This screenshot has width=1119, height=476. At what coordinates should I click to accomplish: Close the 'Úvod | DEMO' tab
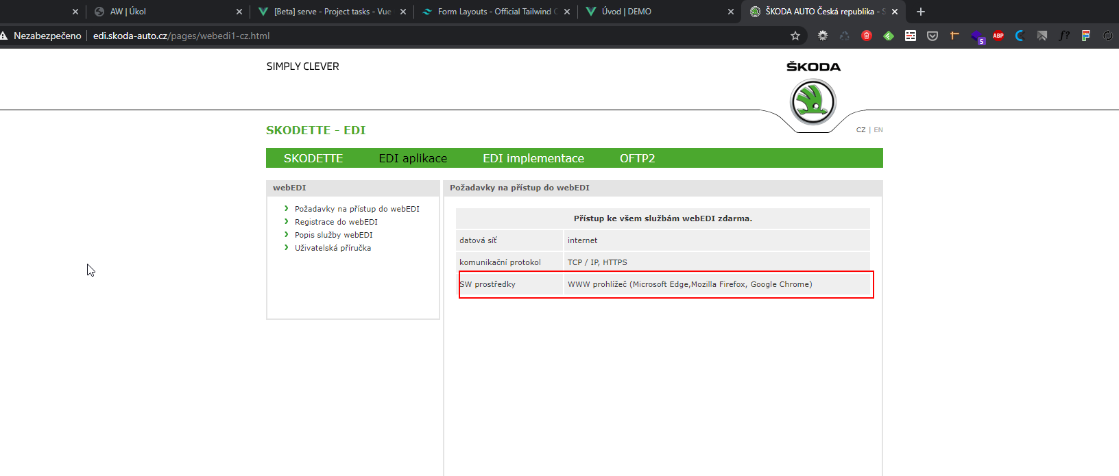(x=731, y=12)
